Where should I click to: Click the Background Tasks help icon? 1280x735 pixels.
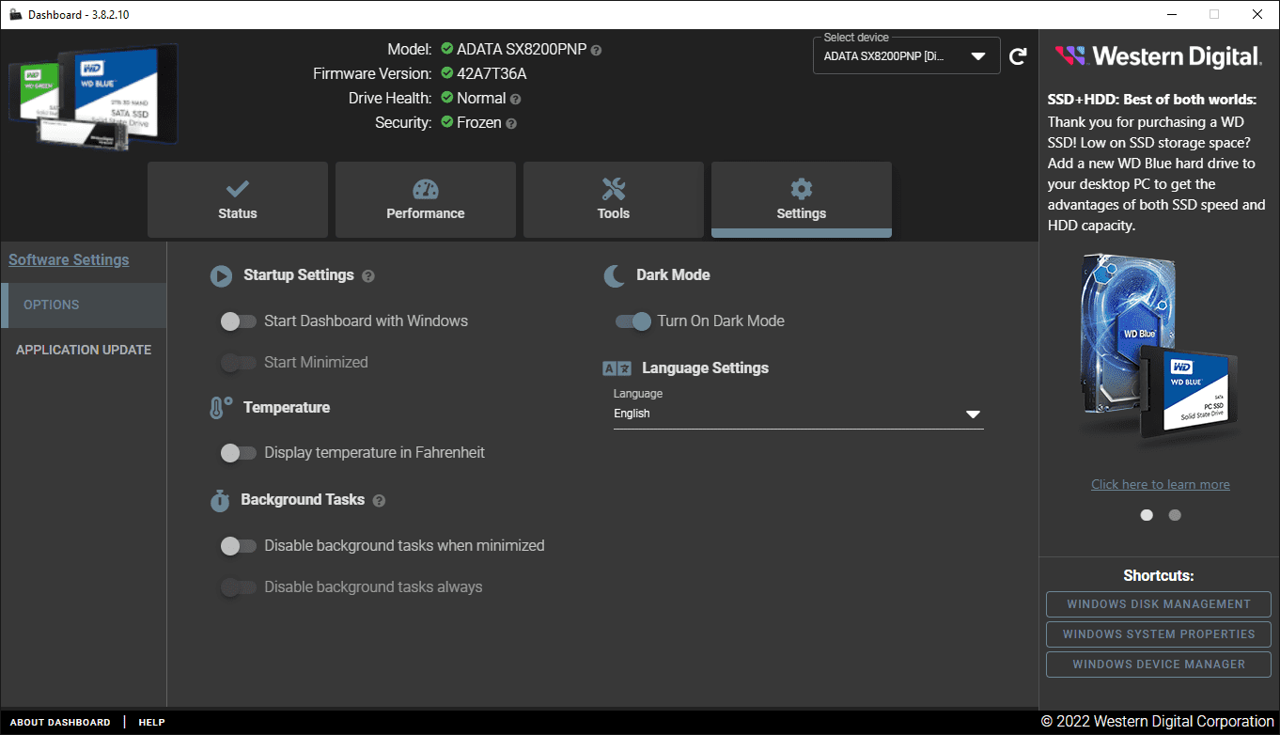click(x=379, y=501)
